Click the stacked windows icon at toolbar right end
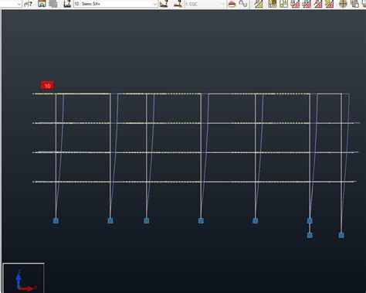This screenshot has width=366, height=293. pyautogui.click(x=355, y=4)
